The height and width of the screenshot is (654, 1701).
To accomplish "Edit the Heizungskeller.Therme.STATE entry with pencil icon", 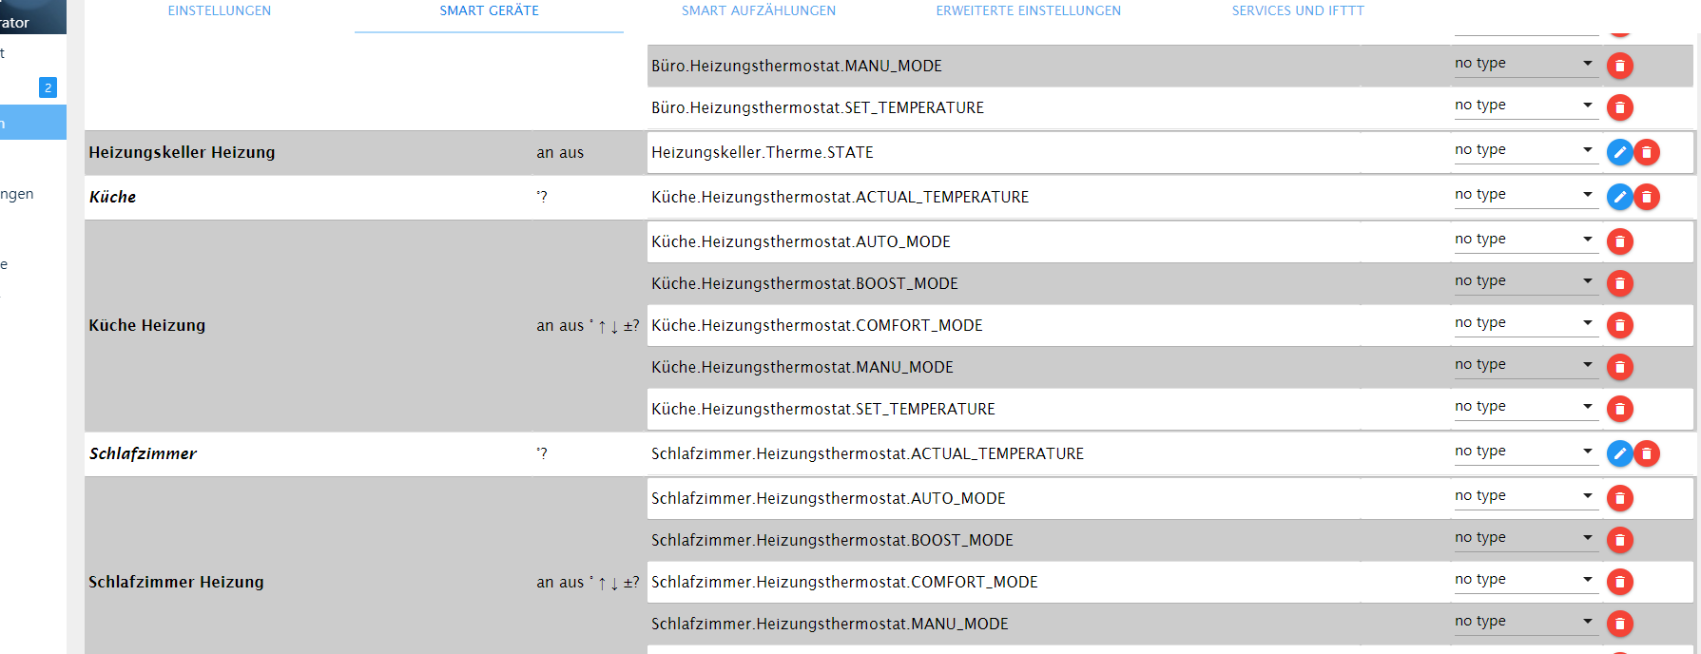I will [1619, 152].
